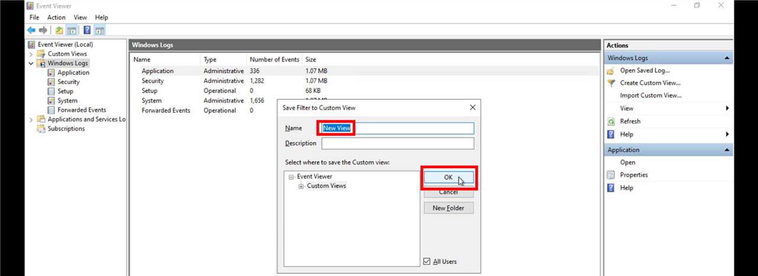Screen dimensions: 758x276
Task: Click the Up One Level folder icon
Action: pos(59,30)
